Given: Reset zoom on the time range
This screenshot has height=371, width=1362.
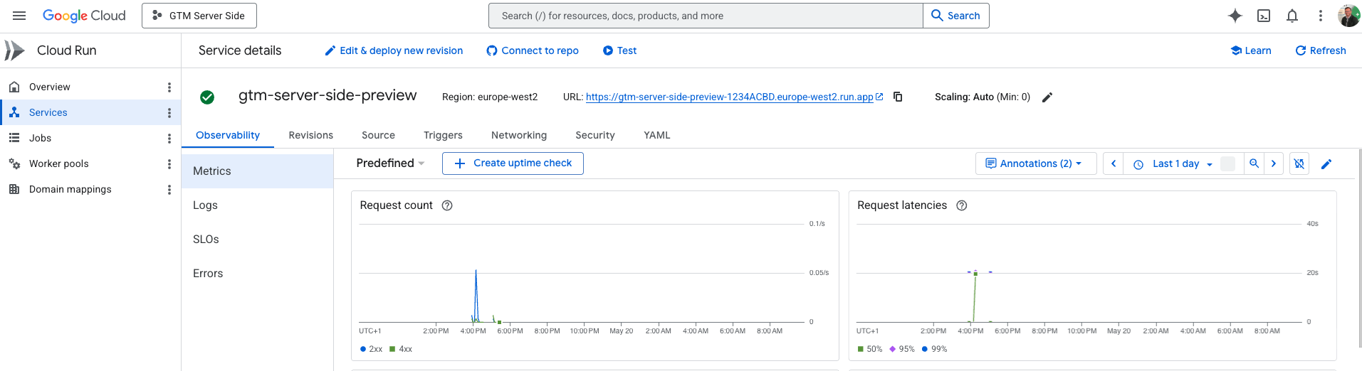Looking at the screenshot, I should coord(1254,163).
